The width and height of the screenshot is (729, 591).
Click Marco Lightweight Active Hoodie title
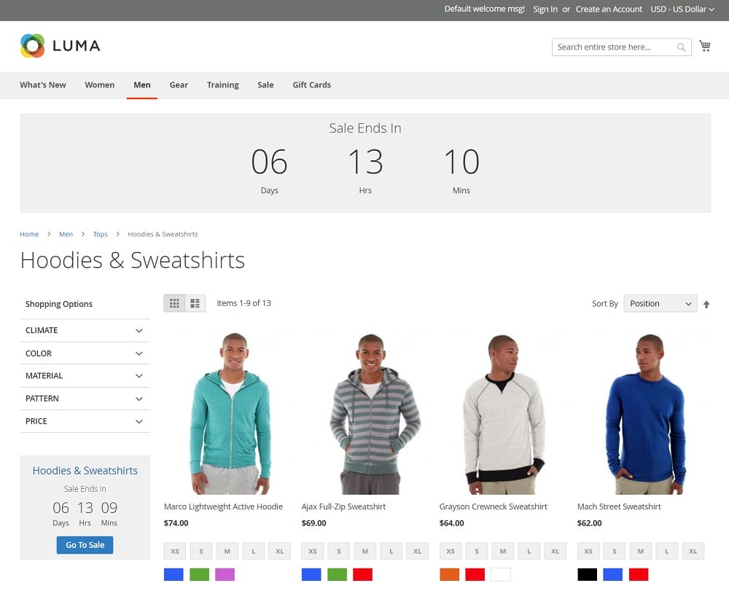click(223, 506)
